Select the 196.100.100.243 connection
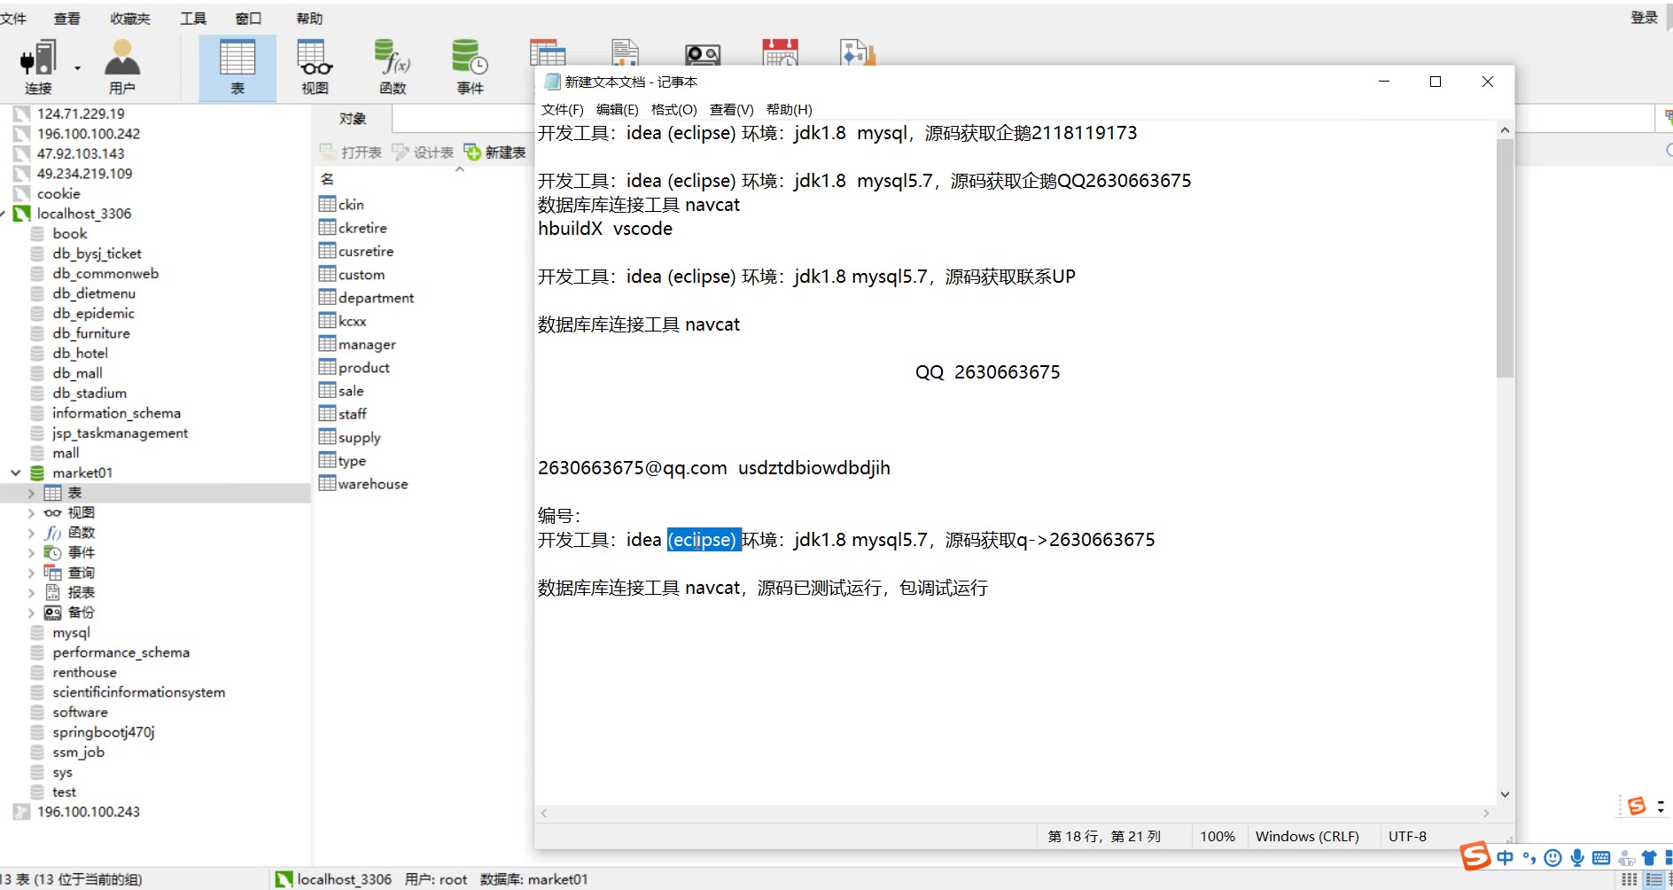The image size is (1673, 890). (89, 812)
